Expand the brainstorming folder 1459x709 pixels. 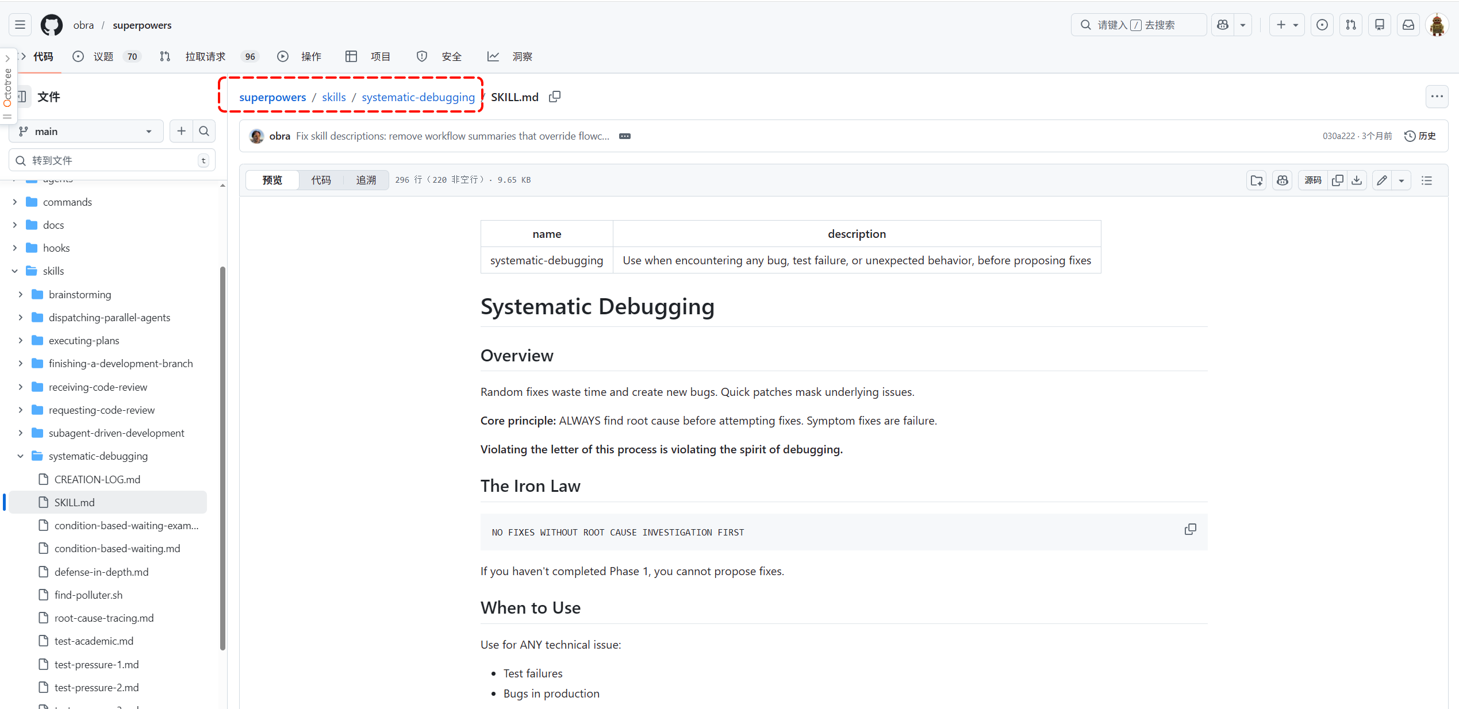[21, 294]
